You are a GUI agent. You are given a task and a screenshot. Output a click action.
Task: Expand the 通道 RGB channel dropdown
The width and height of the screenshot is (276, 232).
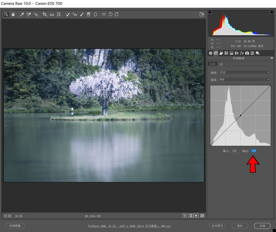click(245, 80)
